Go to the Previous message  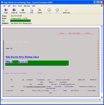[x=49, y=11]
